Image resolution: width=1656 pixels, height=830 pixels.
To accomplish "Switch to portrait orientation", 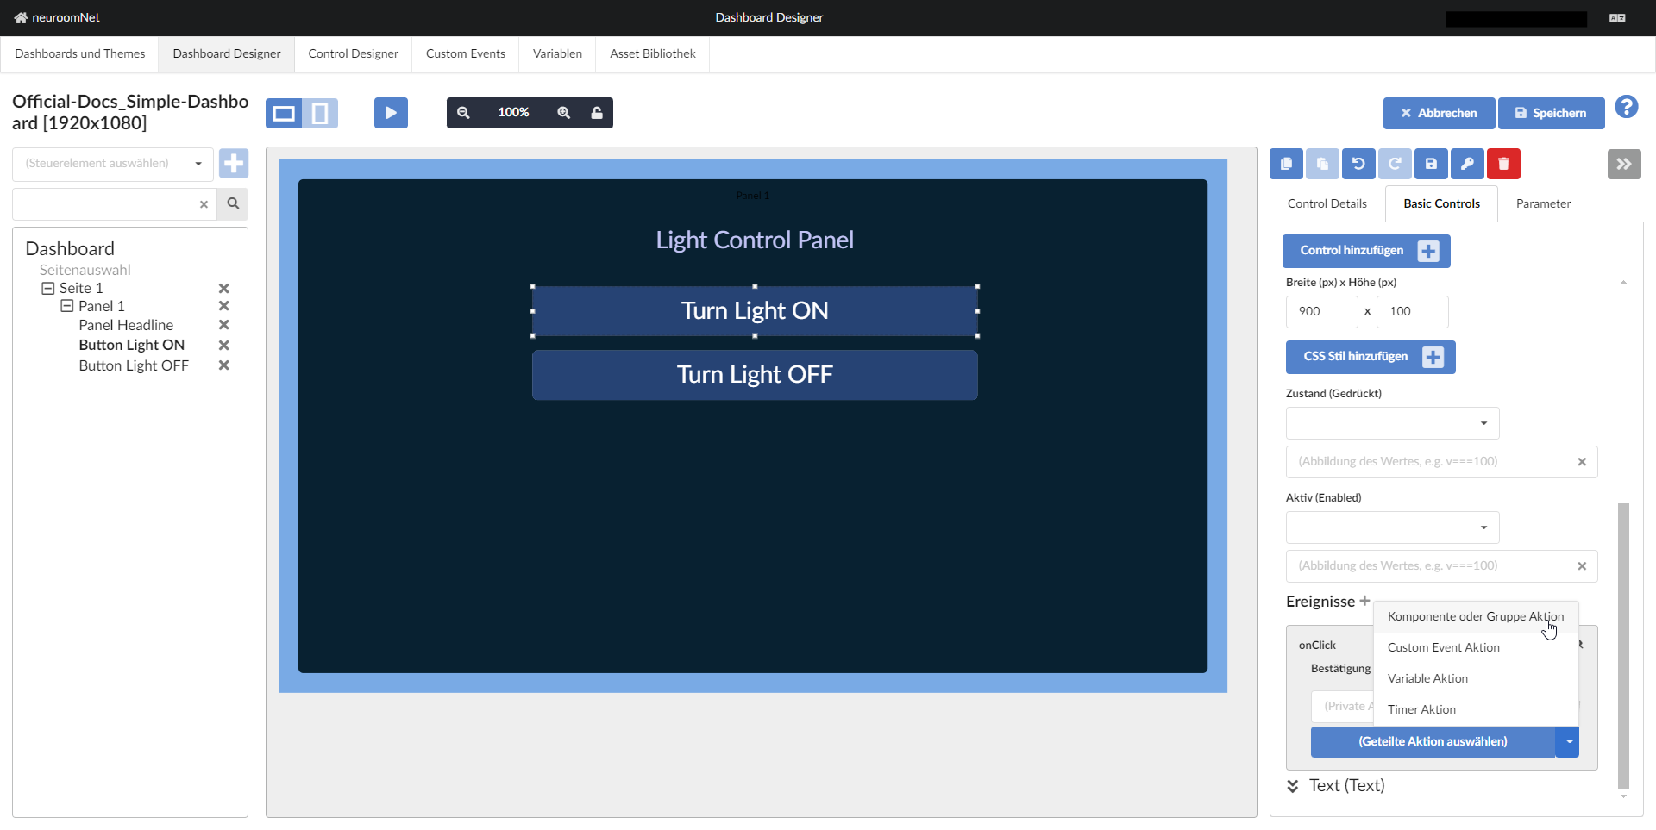I will [320, 113].
